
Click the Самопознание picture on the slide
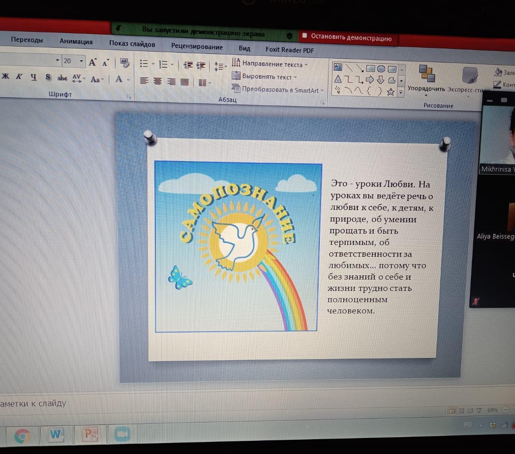coord(237,247)
